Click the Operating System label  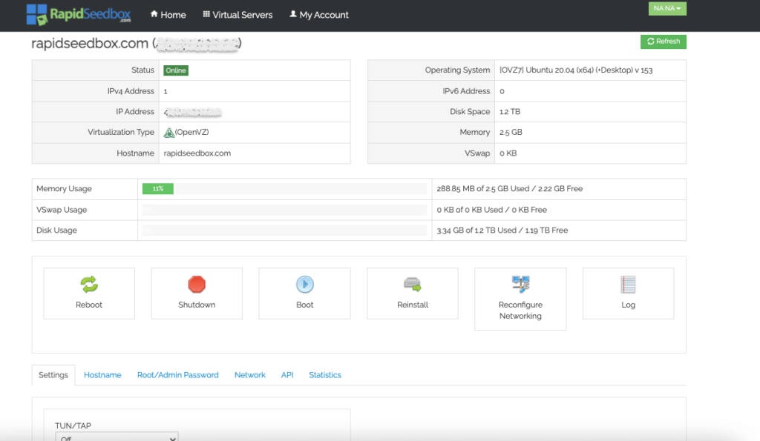click(457, 70)
